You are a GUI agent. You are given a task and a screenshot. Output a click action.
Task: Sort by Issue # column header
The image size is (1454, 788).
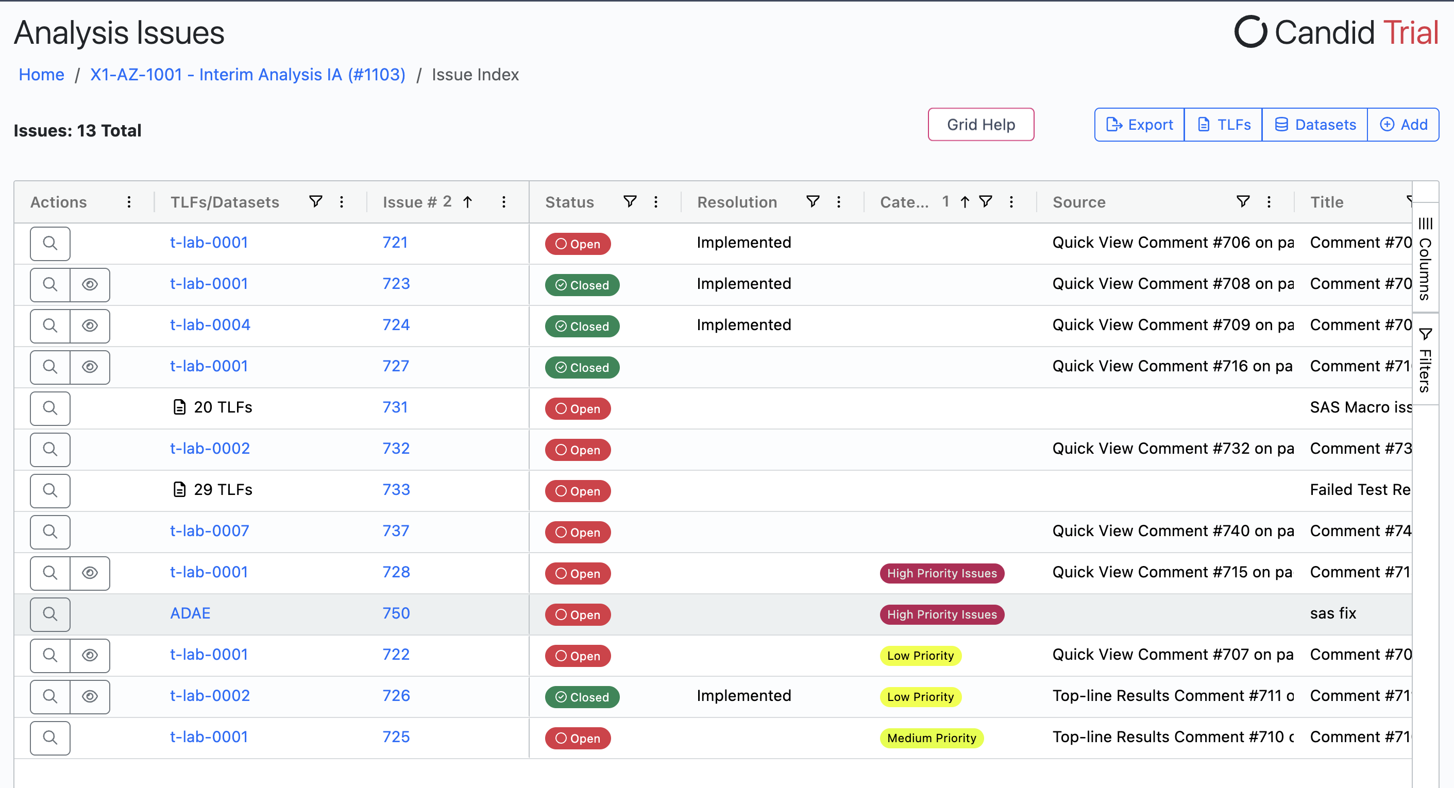(x=409, y=202)
